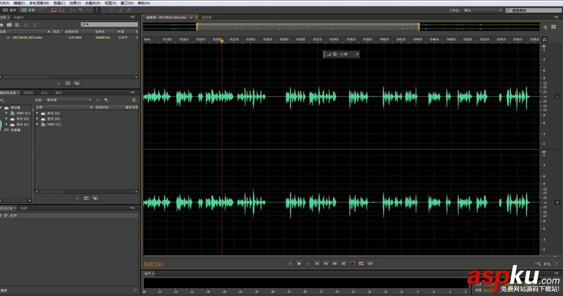Stop playback in the transport bar
The image size is (563, 296).
290,264
